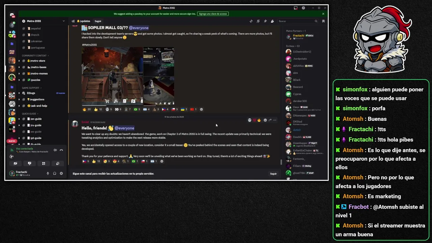Click NUEVO unread badge in server list
Viewport: 432px width, 243px height.
coord(12,141)
